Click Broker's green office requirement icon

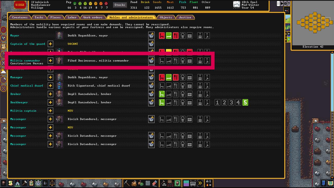coord(162,94)
